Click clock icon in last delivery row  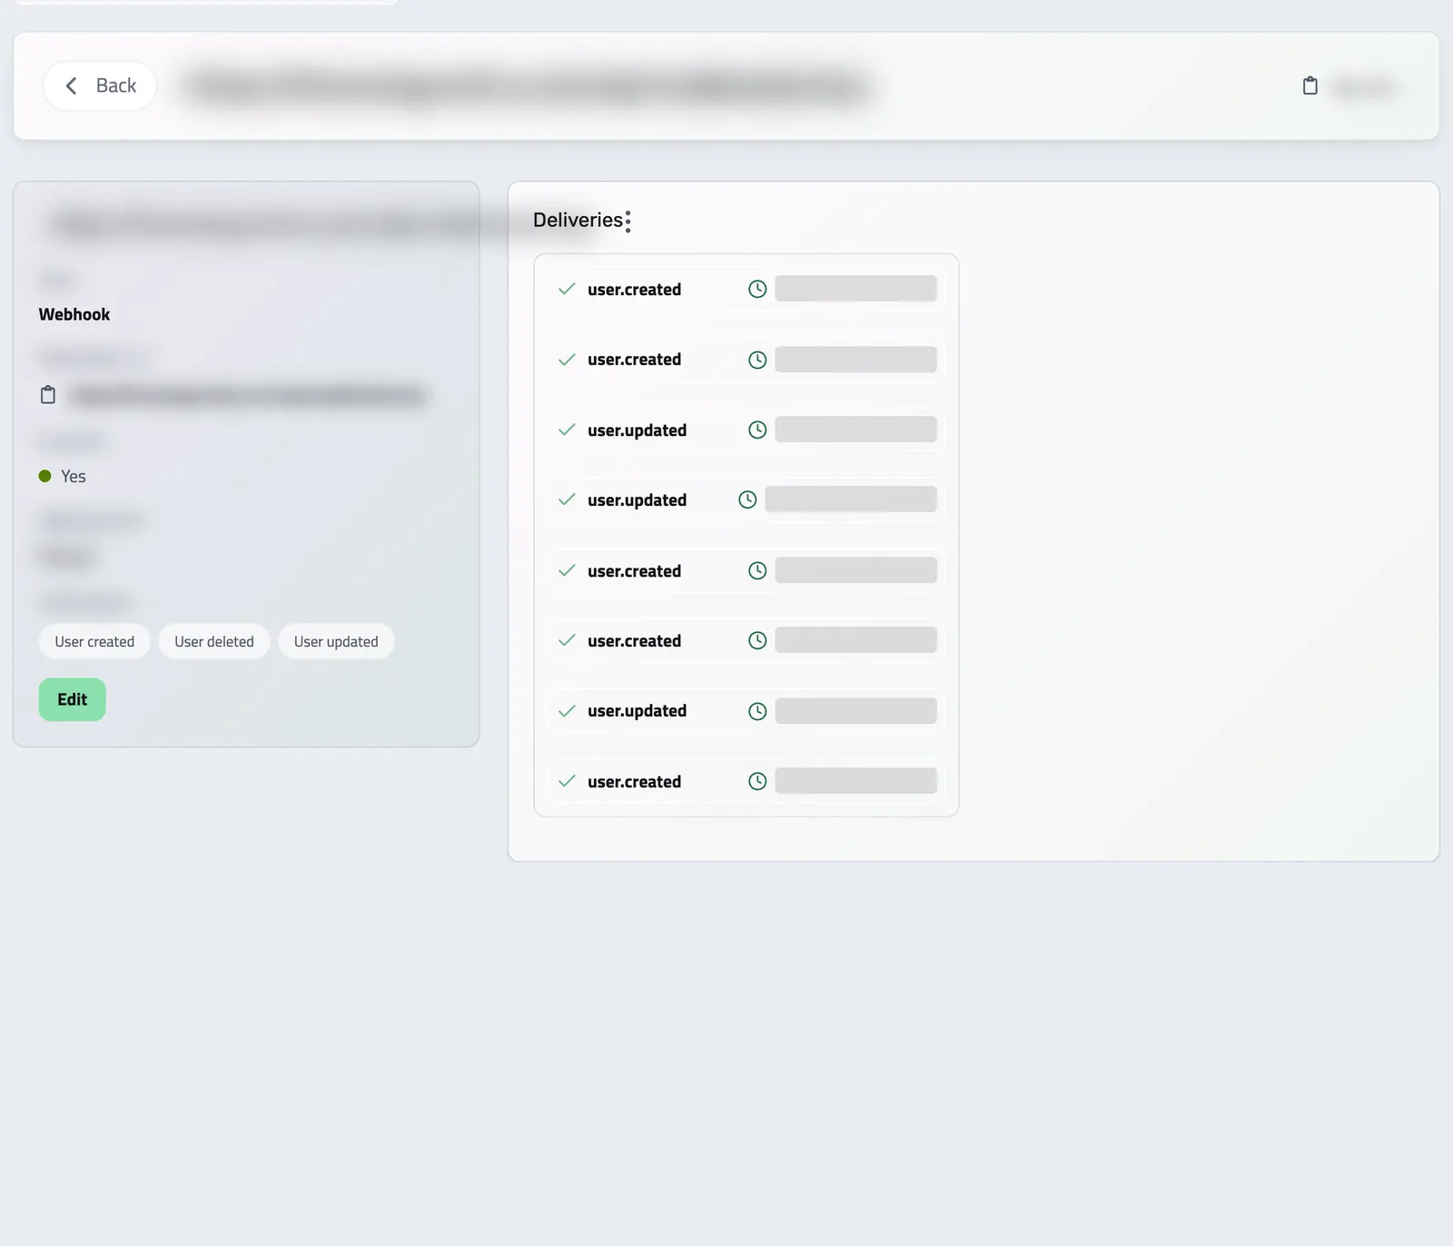757,781
